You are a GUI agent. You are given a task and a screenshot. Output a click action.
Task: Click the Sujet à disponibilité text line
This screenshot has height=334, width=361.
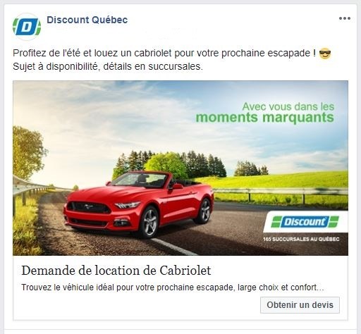click(108, 66)
